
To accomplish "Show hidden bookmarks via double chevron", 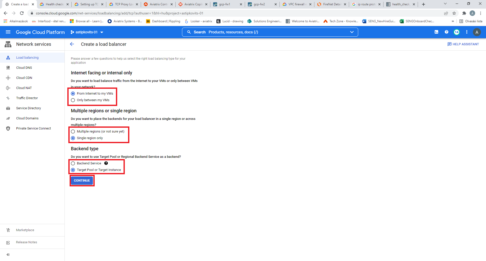I will tap(453, 21).
